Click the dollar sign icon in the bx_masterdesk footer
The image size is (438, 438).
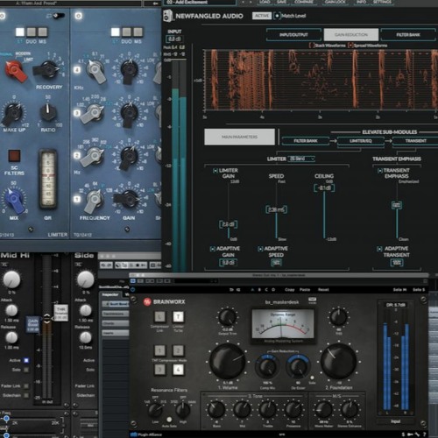(x=403, y=434)
